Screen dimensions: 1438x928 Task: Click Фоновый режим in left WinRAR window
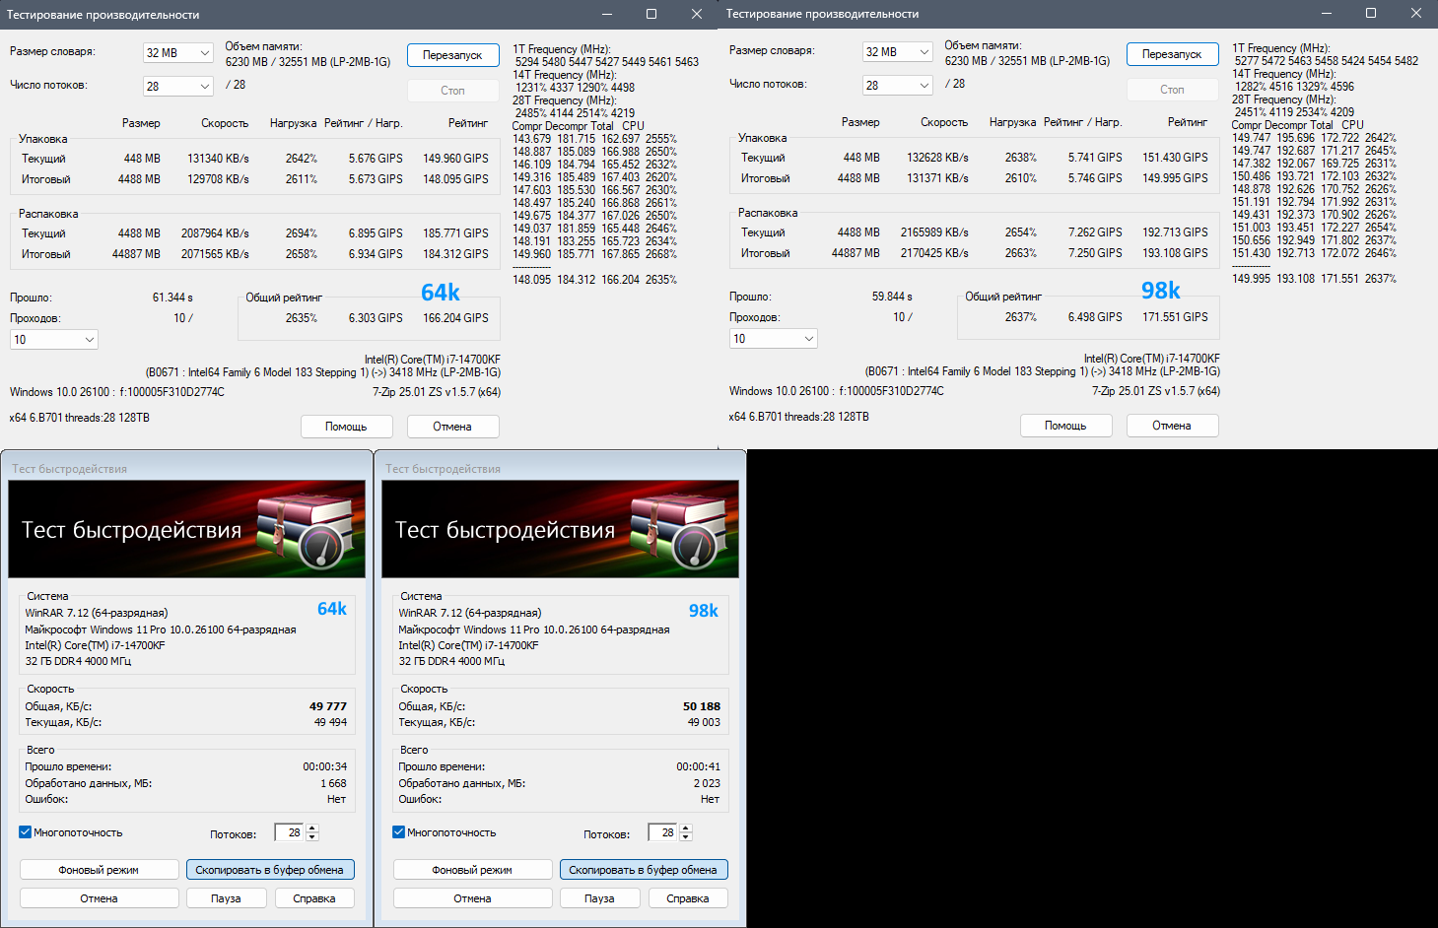(x=99, y=870)
